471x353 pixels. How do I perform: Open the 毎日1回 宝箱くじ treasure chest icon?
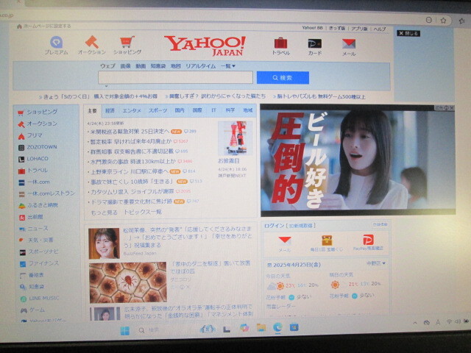pos(326,240)
